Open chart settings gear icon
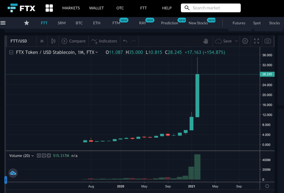This screenshot has width=284, height=193. (x=245, y=41)
